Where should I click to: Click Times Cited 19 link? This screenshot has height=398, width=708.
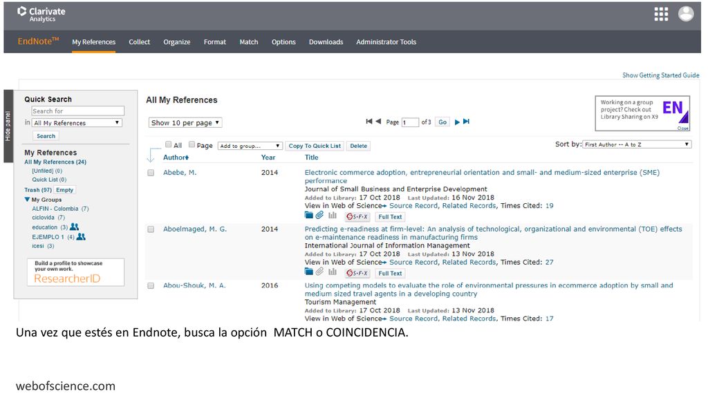coord(549,206)
